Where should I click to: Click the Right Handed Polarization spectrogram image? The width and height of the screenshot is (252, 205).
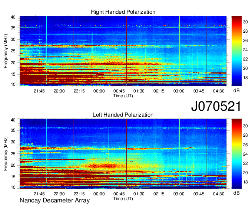(x=123, y=51)
